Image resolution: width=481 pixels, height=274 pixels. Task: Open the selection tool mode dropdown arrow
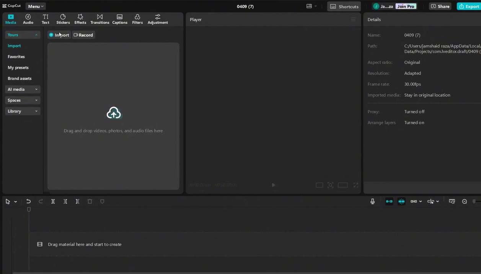click(16, 202)
